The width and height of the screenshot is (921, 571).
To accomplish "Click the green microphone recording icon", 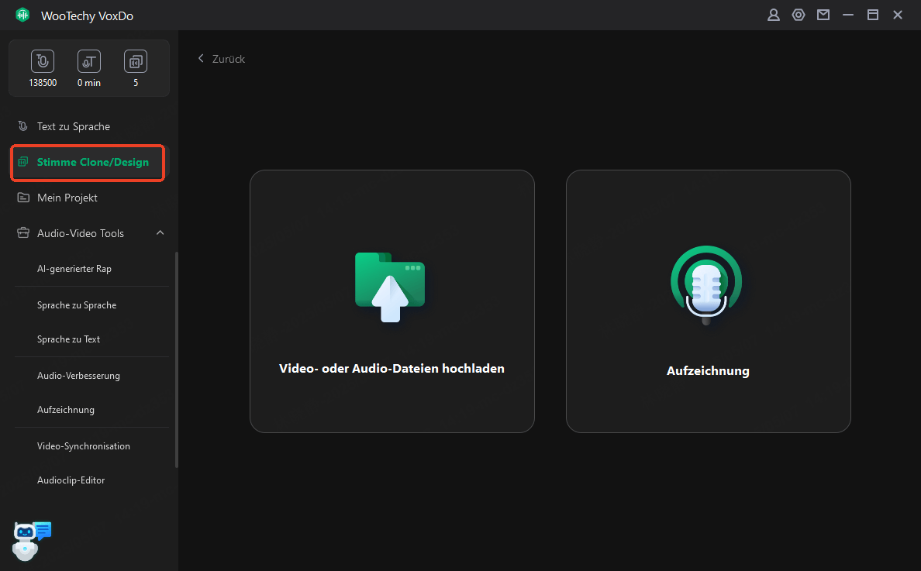I will (x=706, y=285).
